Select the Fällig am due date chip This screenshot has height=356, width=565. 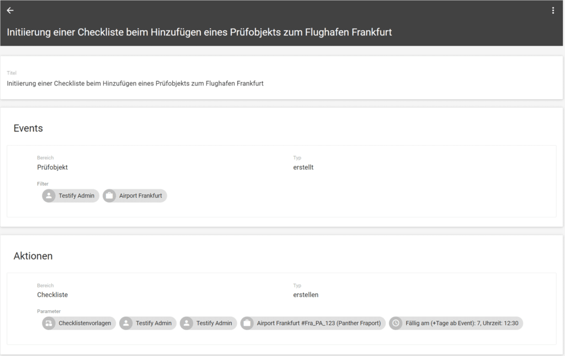tap(456, 323)
